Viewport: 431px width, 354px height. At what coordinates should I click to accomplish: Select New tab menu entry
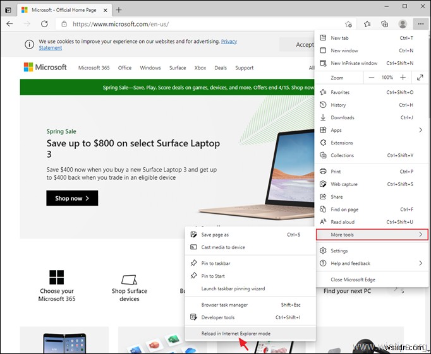372,38
